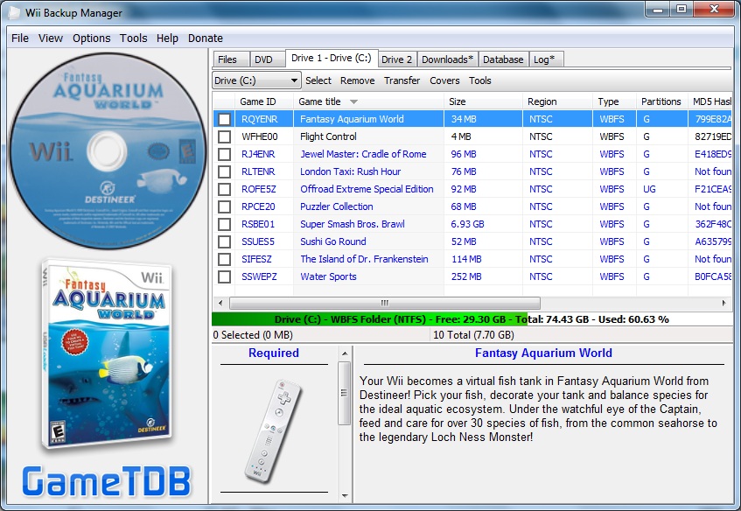This screenshot has height=511, width=741.
Task: Check the Island of Dr. Frankenstein row
Action: coord(224,259)
